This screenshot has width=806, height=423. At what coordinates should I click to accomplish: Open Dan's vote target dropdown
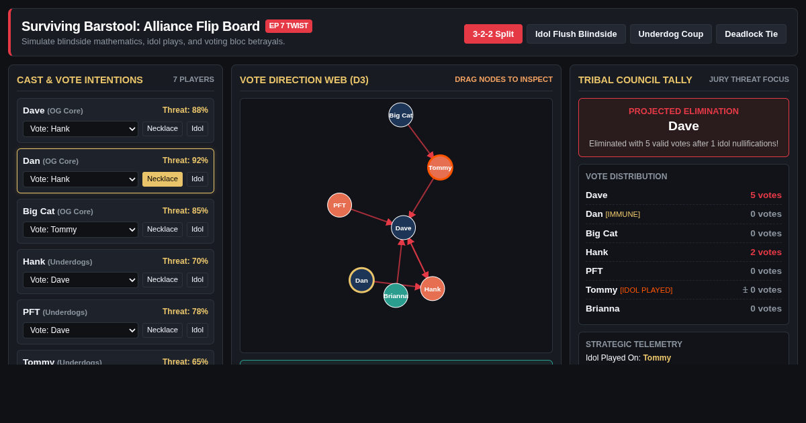(81, 179)
